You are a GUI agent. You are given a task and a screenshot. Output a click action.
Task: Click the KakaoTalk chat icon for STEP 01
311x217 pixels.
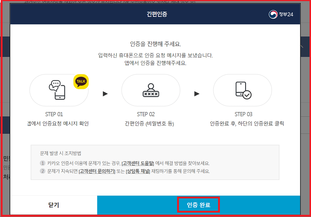click(58, 90)
